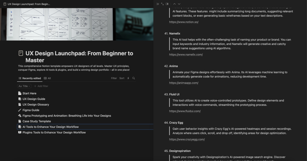Click the Figma Guide brush icon

pos(20,110)
